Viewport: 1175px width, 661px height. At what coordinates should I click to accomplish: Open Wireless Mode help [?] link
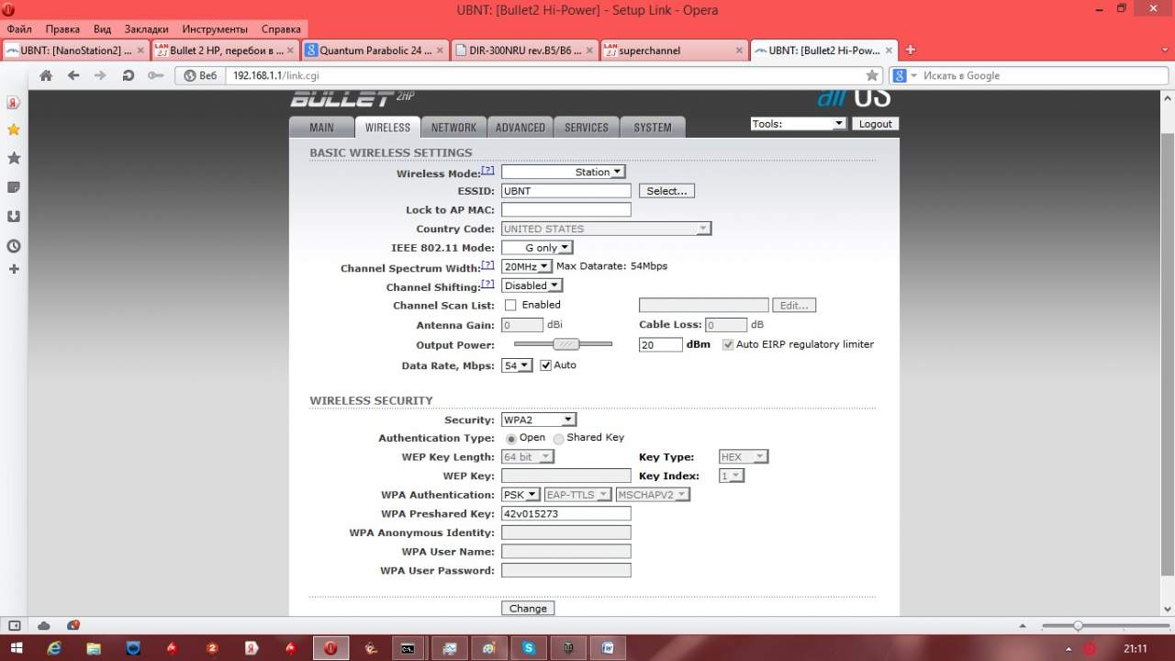tap(488, 170)
